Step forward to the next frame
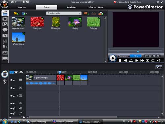Viewport: 165px width, 124px height. tap(137, 60)
